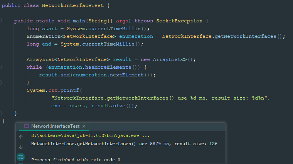The height and width of the screenshot is (164, 293).
Task: Click the java.exe path line in console
Action: point(91,135)
